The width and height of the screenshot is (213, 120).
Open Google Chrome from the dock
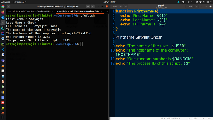point(3,7)
